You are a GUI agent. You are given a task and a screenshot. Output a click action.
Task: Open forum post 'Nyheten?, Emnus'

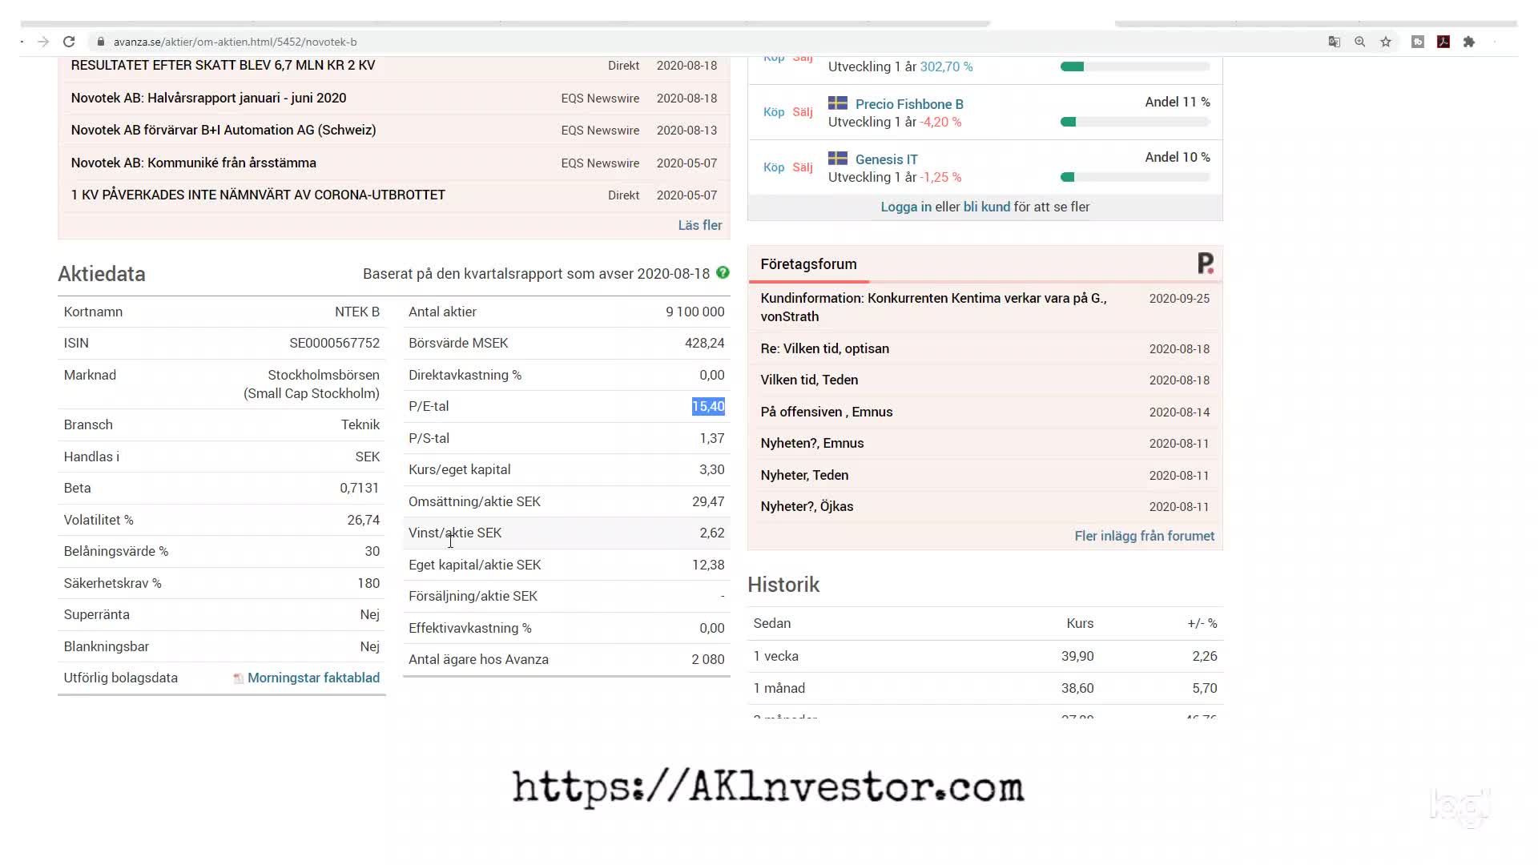point(811,443)
